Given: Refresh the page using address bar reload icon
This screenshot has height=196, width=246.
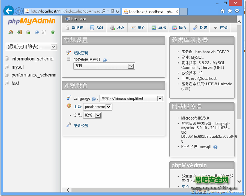Looking at the screenshot, I should tap(117, 11).
